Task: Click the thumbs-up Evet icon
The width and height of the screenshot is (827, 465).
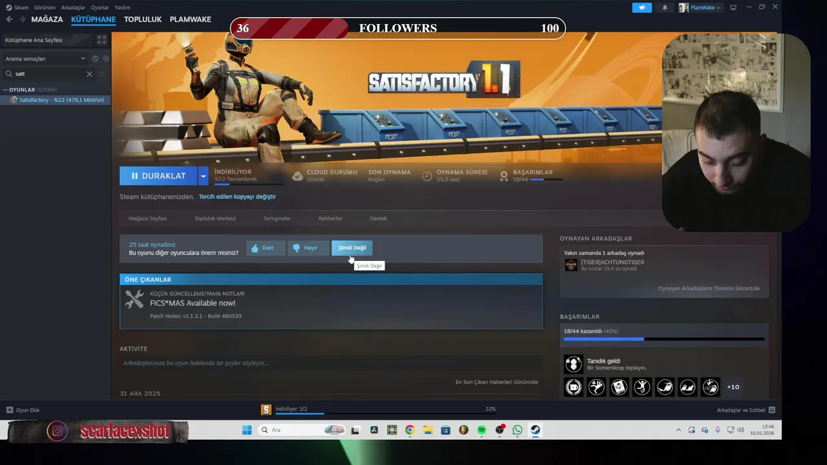Action: click(x=255, y=248)
